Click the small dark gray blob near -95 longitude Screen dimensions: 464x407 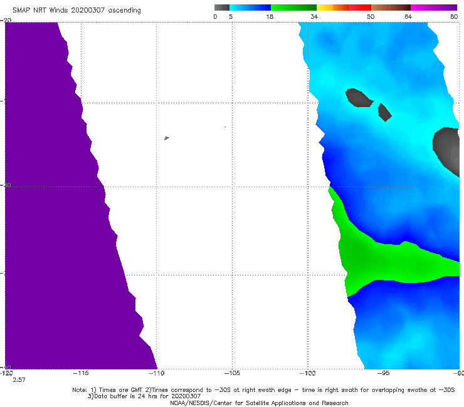click(384, 112)
